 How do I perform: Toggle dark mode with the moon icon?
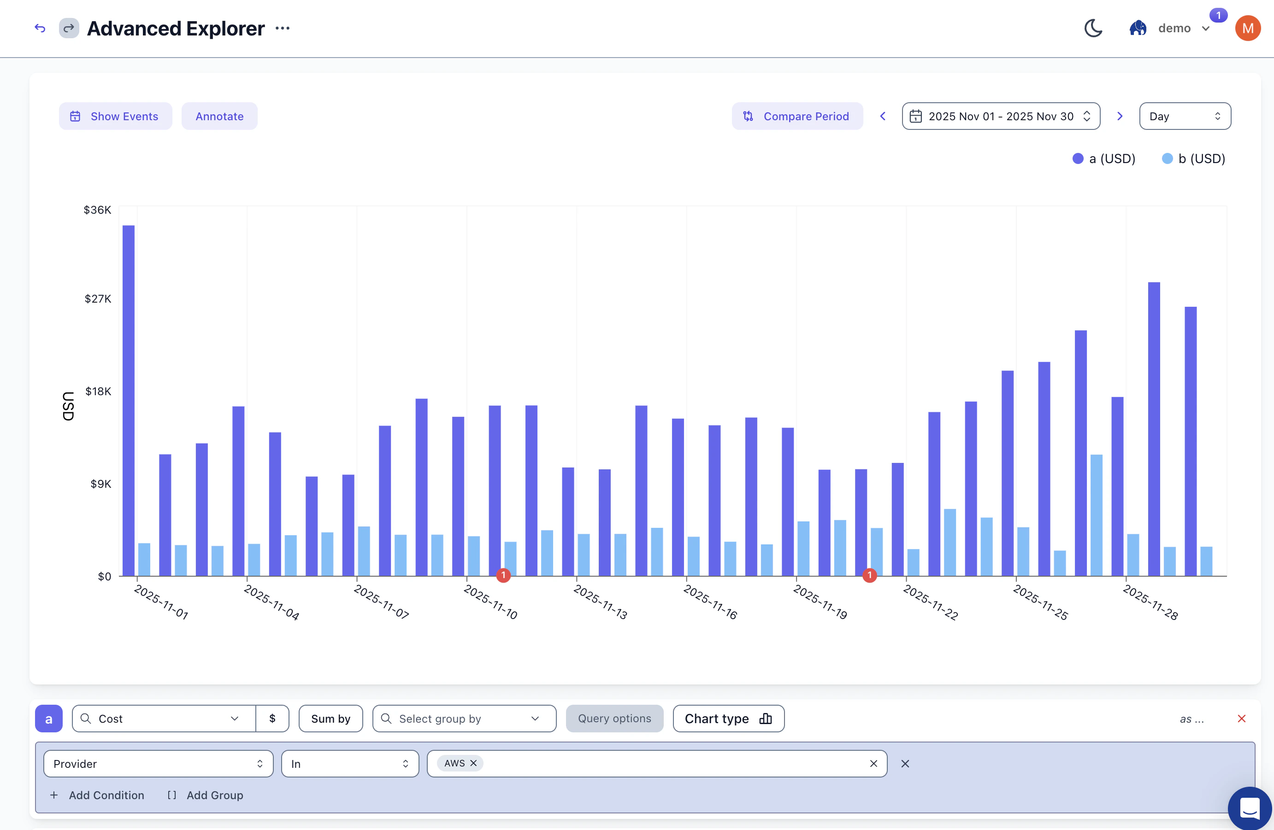1092,28
